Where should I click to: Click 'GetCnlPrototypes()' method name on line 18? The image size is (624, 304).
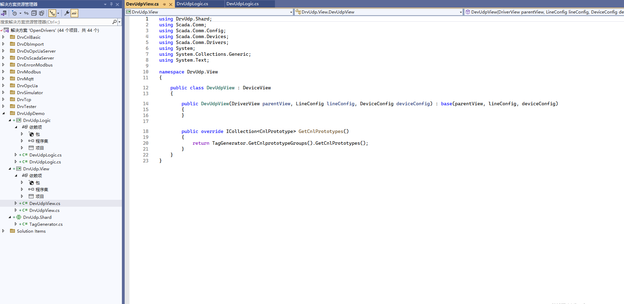point(323,132)
